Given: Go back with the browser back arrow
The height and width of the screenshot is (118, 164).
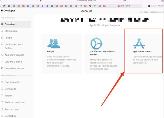Looking at the screenshot, I should click(1, 1).
